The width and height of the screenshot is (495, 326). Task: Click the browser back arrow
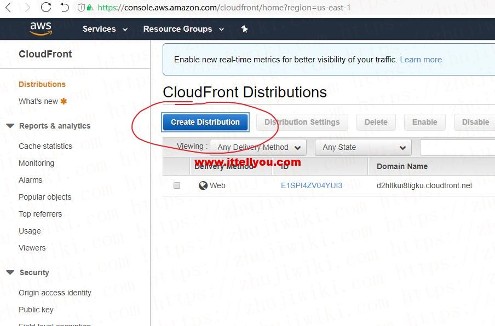click(x=9, y=8)
